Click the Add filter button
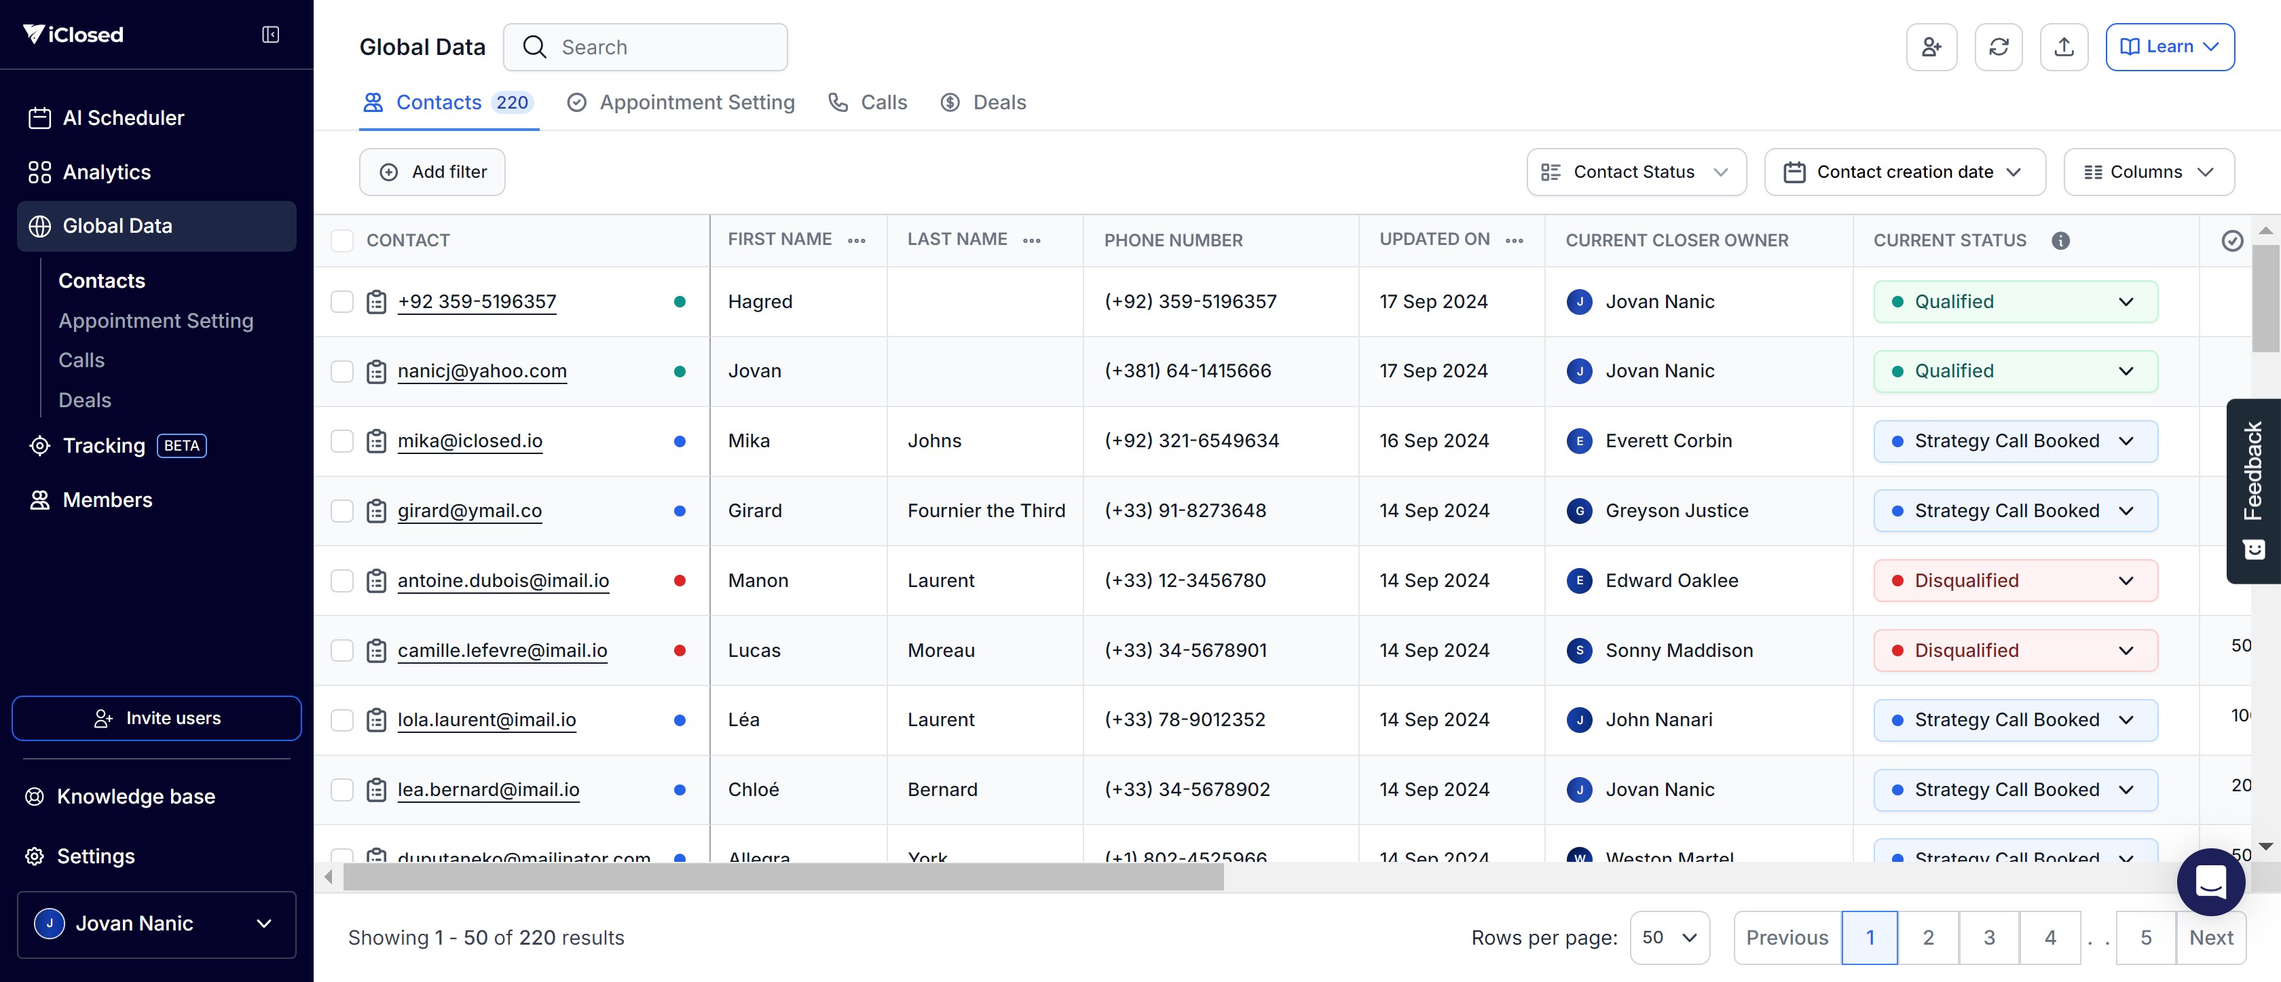 [432, 172]
